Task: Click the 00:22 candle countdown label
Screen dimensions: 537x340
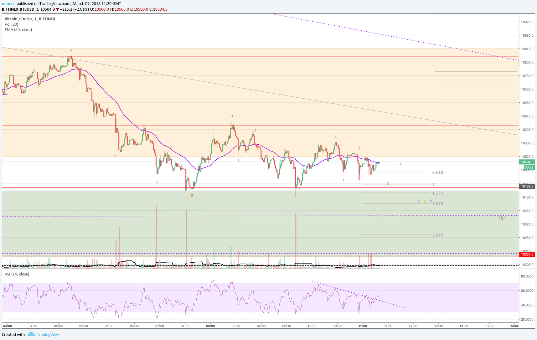Action: (x=529, y=167)
